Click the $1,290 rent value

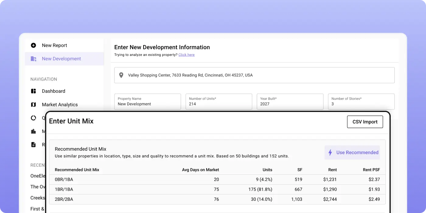tap(330, 189)
